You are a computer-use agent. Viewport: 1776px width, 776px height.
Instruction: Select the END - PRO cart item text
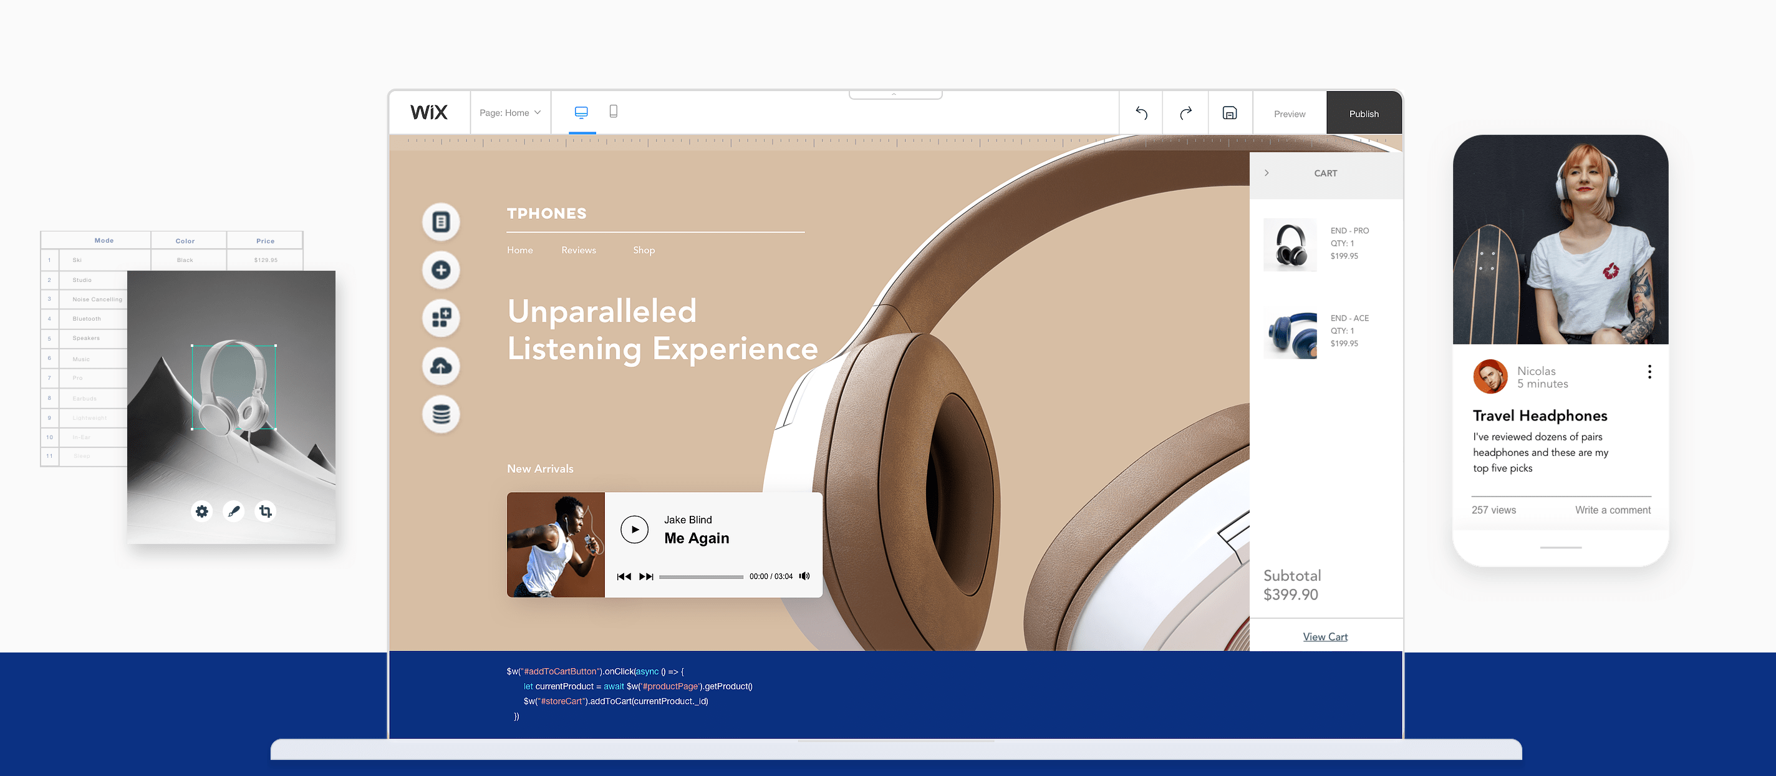(x=1350, y=243)
